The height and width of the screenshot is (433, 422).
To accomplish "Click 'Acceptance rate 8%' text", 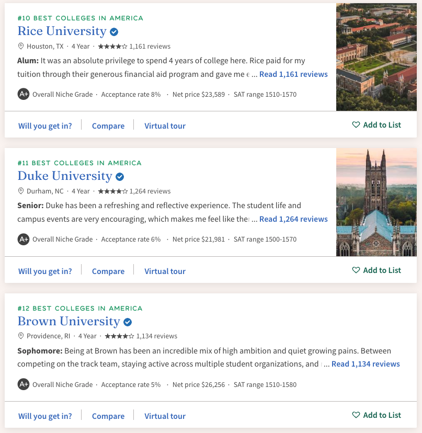I will click(x=131, y=95).
